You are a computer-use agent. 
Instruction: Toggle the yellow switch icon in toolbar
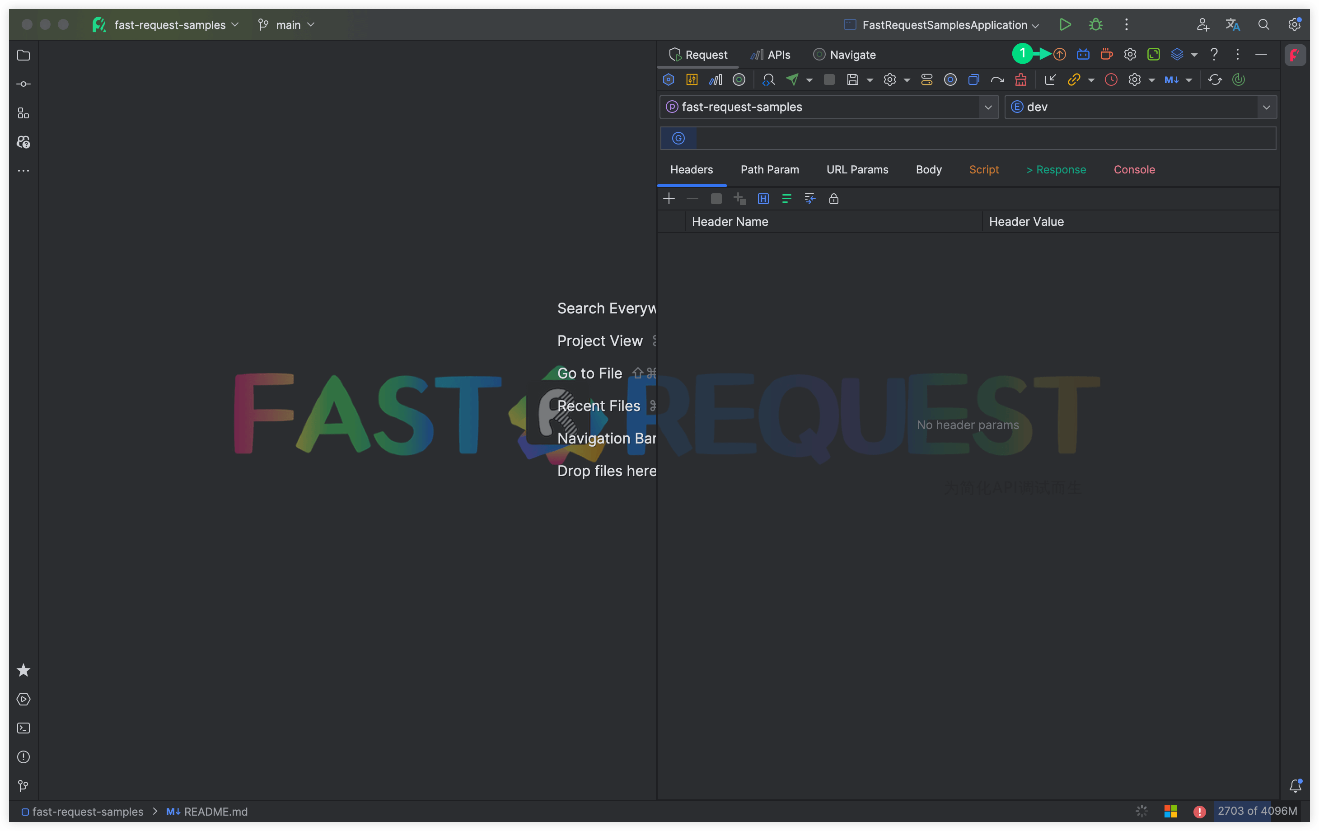click(926, 80)
